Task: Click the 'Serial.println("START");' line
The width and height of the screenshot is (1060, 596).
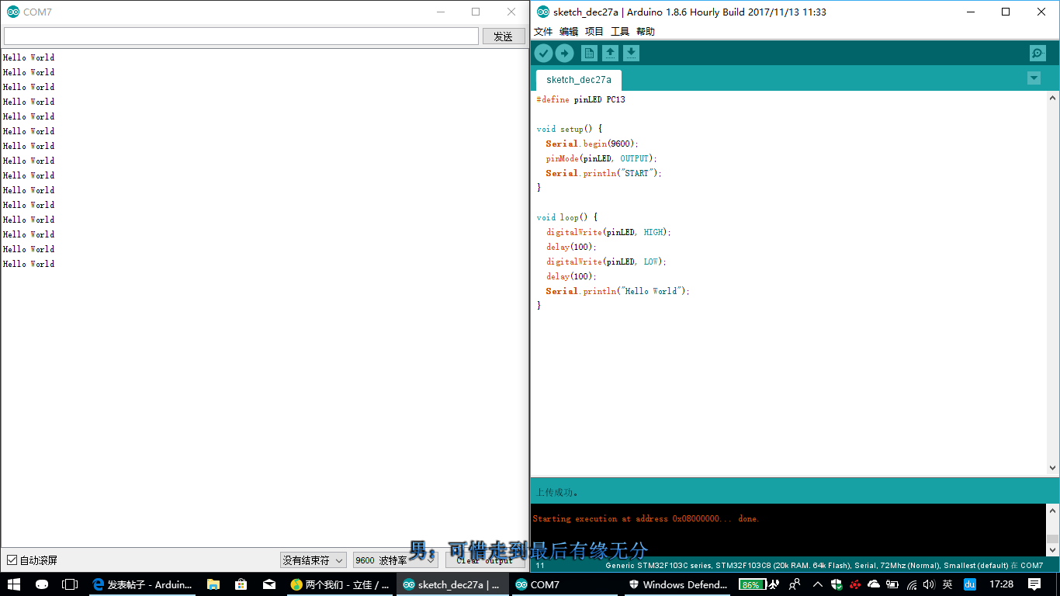Action: pyautogui.click(x=604, y=173)
